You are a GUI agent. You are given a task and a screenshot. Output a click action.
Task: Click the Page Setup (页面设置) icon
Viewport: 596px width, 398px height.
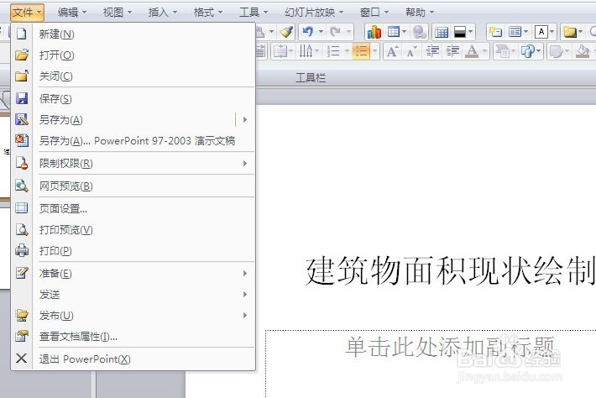pyautogui.click(x=22, y=208)
